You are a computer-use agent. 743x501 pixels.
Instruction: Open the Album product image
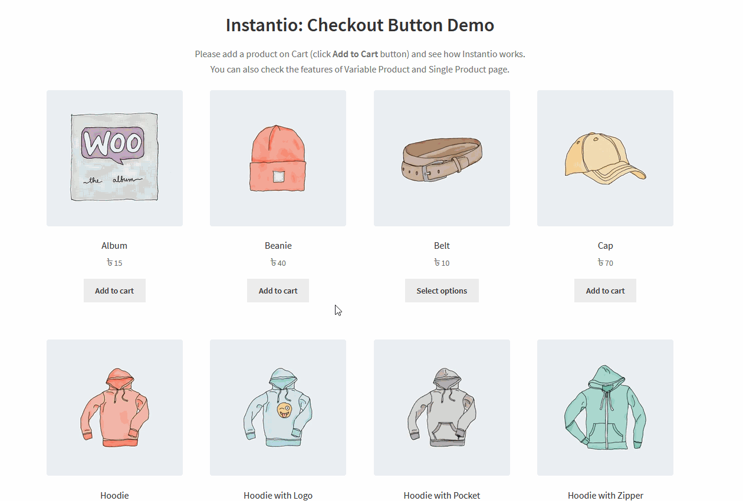(114, 158)
